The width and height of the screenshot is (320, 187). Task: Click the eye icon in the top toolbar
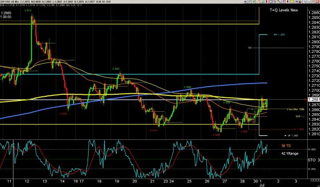pyautogui.click(x=245, y=2)
